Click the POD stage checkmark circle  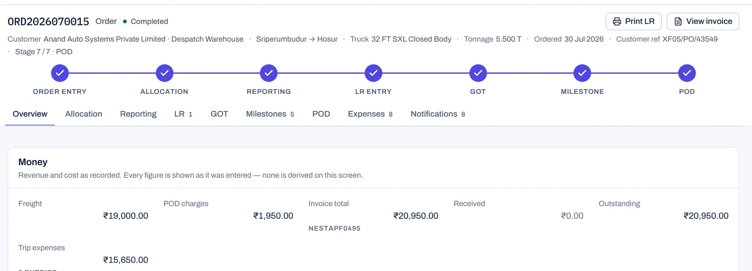coord(687,73)
